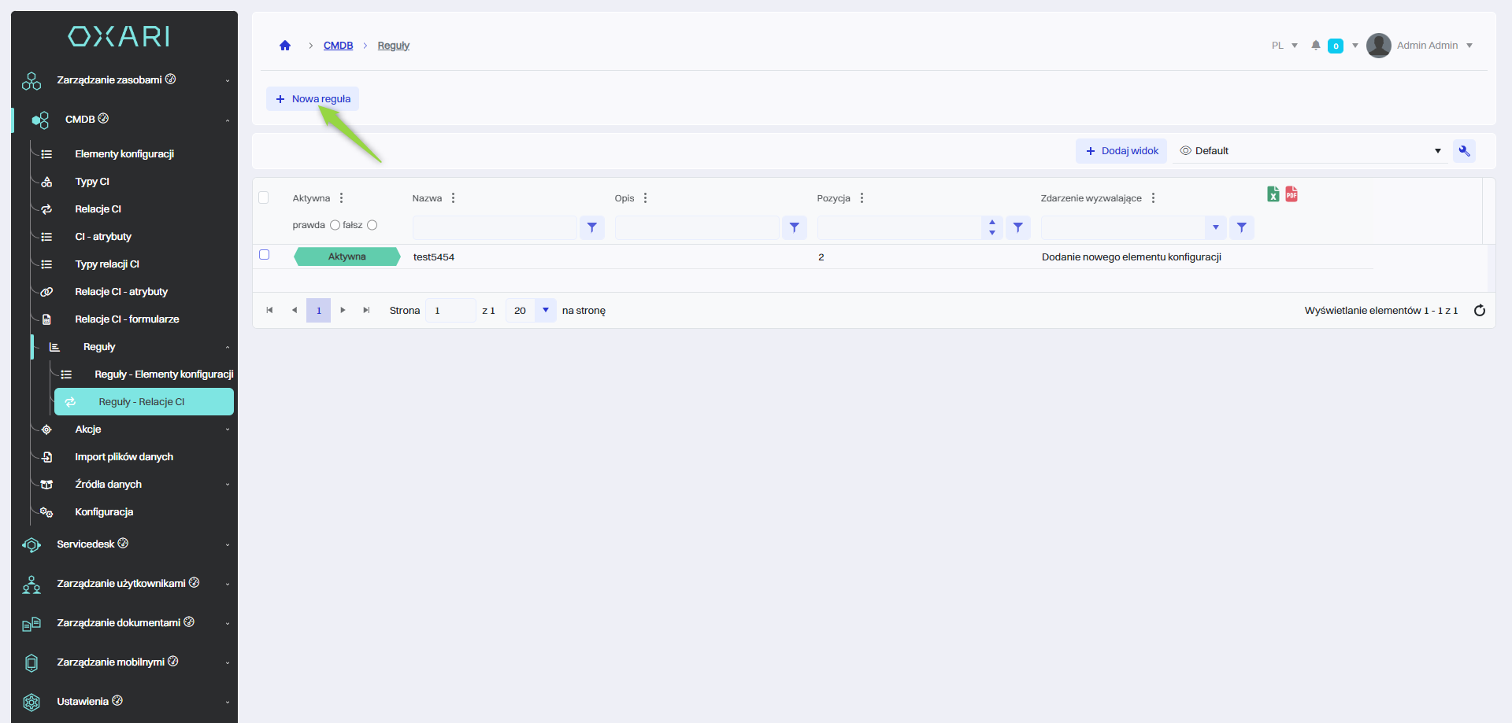Open view settings wrench icon
The width and height of the screenshot is (1512, 723).
[x=1464, y=151]
